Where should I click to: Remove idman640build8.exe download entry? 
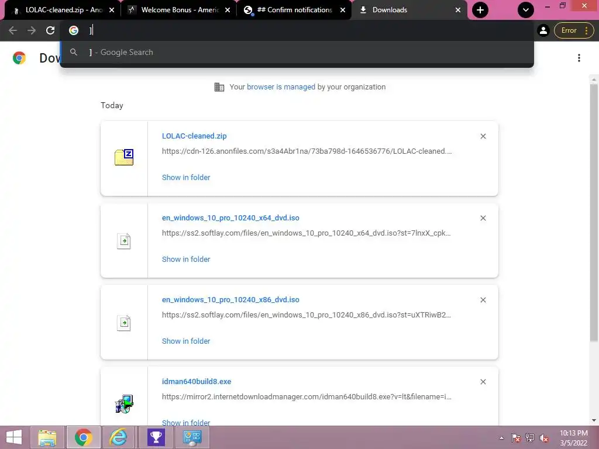tap(483, 382)
